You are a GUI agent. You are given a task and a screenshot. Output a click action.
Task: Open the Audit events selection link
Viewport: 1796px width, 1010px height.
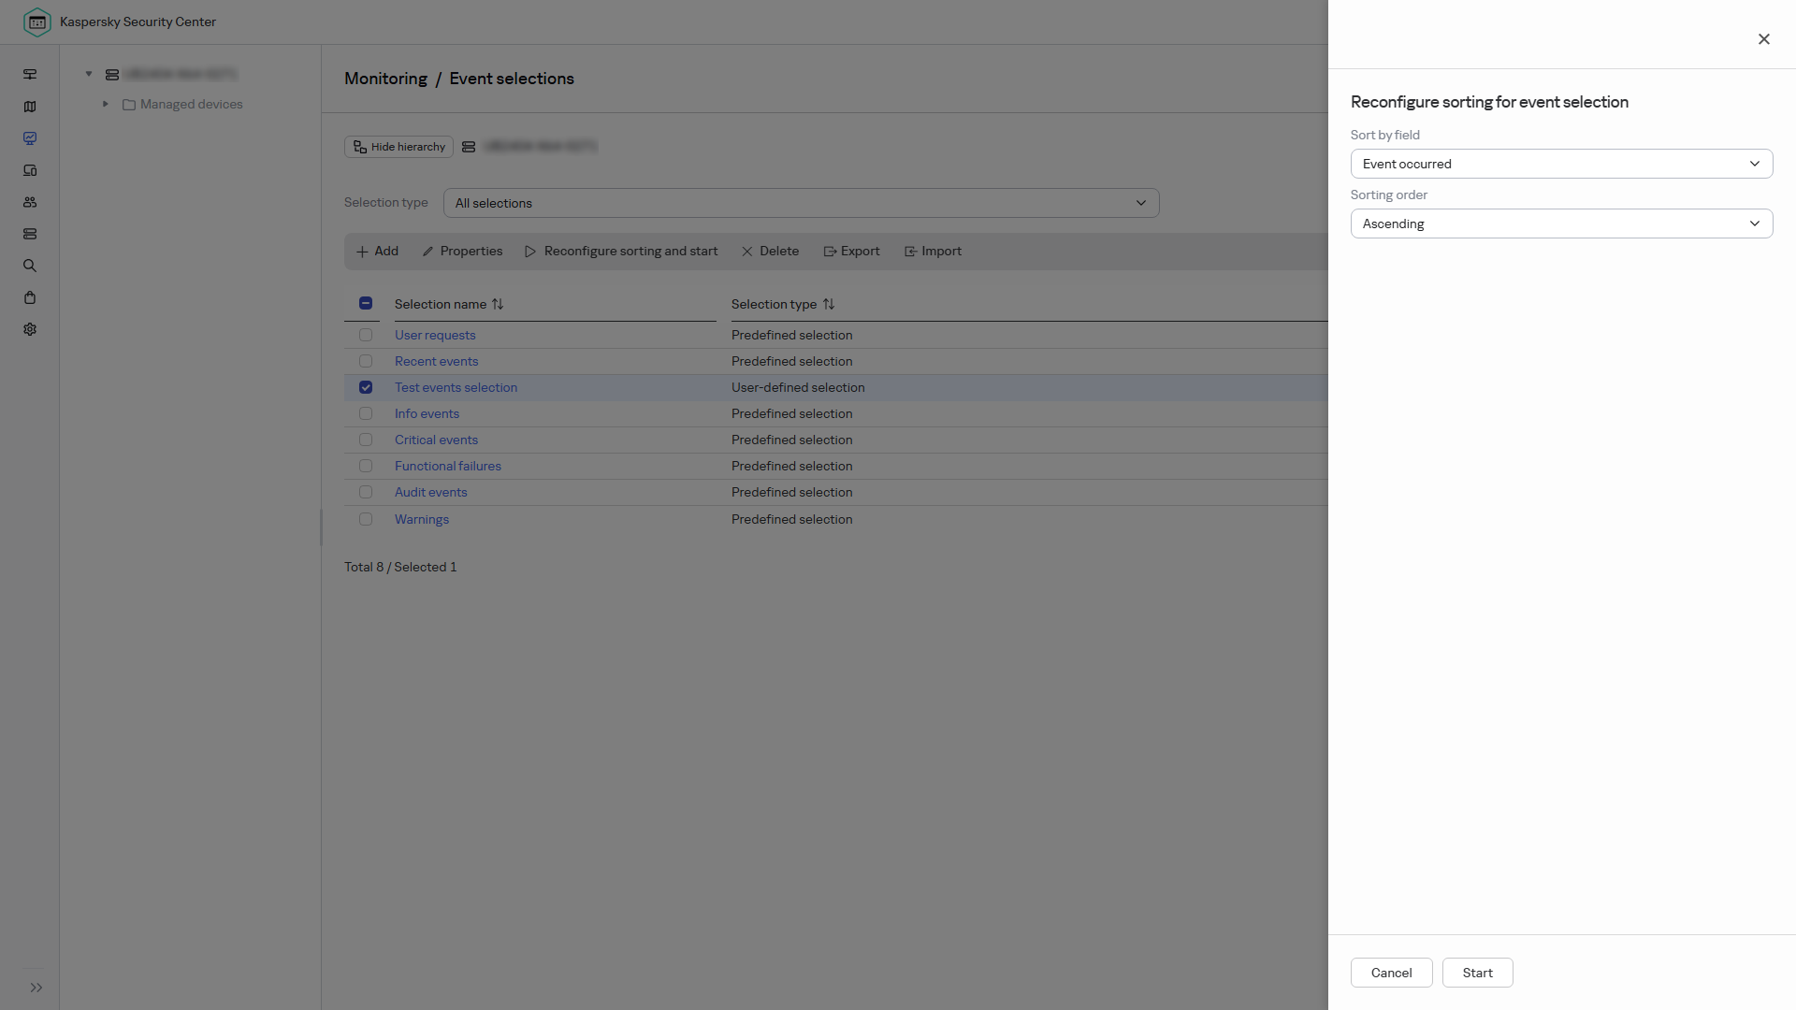430,492
